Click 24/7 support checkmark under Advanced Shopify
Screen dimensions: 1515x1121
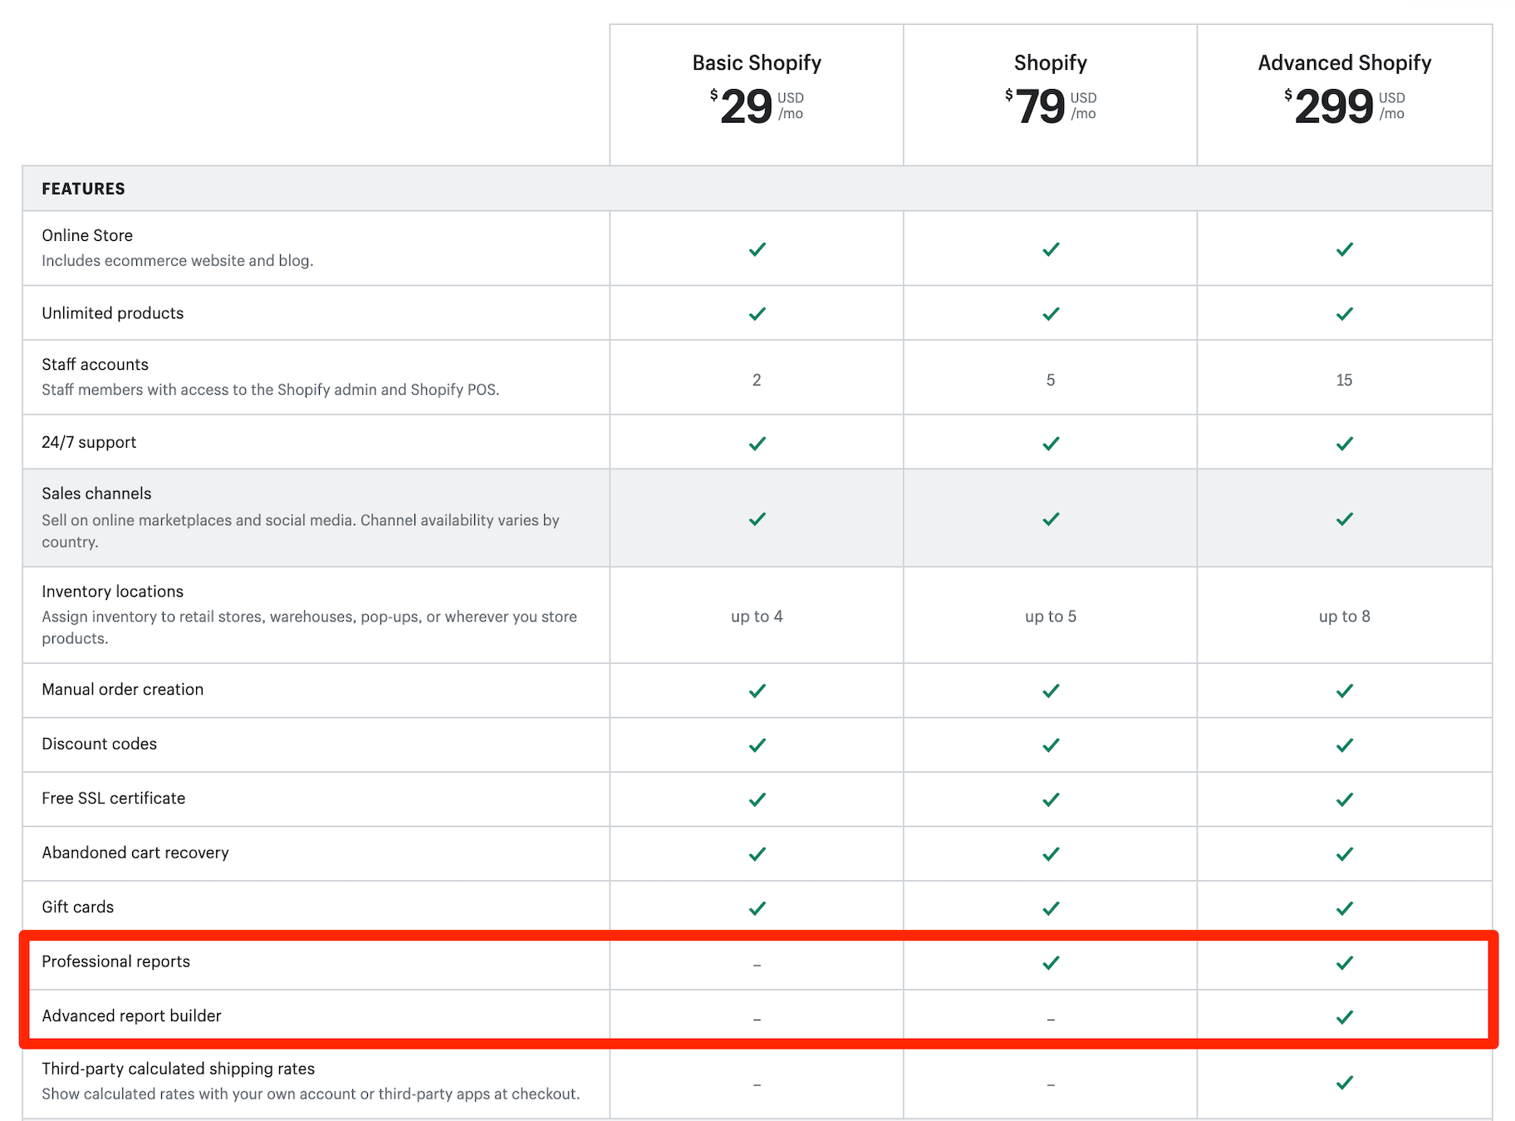1344,444
